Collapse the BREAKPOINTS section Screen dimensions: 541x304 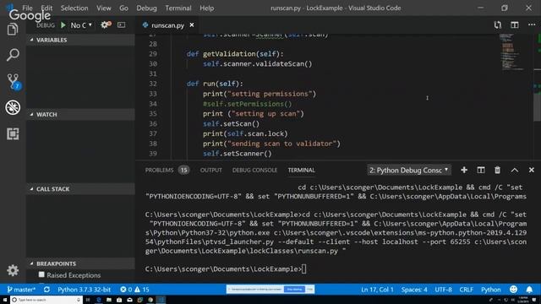80,263
